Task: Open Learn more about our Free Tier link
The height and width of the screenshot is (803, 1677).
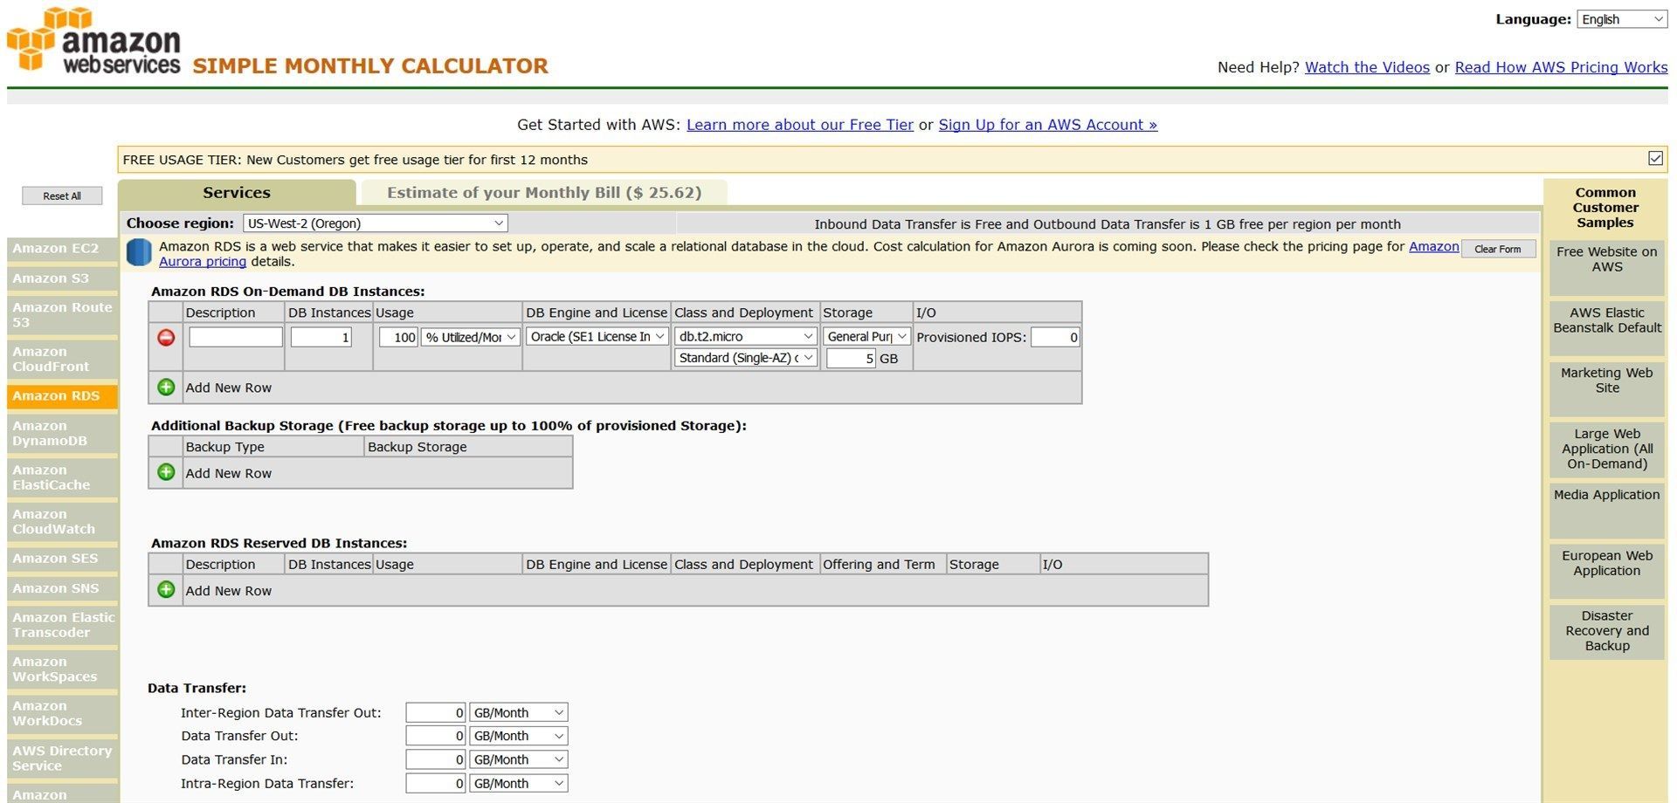Action: click(x=800, y=125)
